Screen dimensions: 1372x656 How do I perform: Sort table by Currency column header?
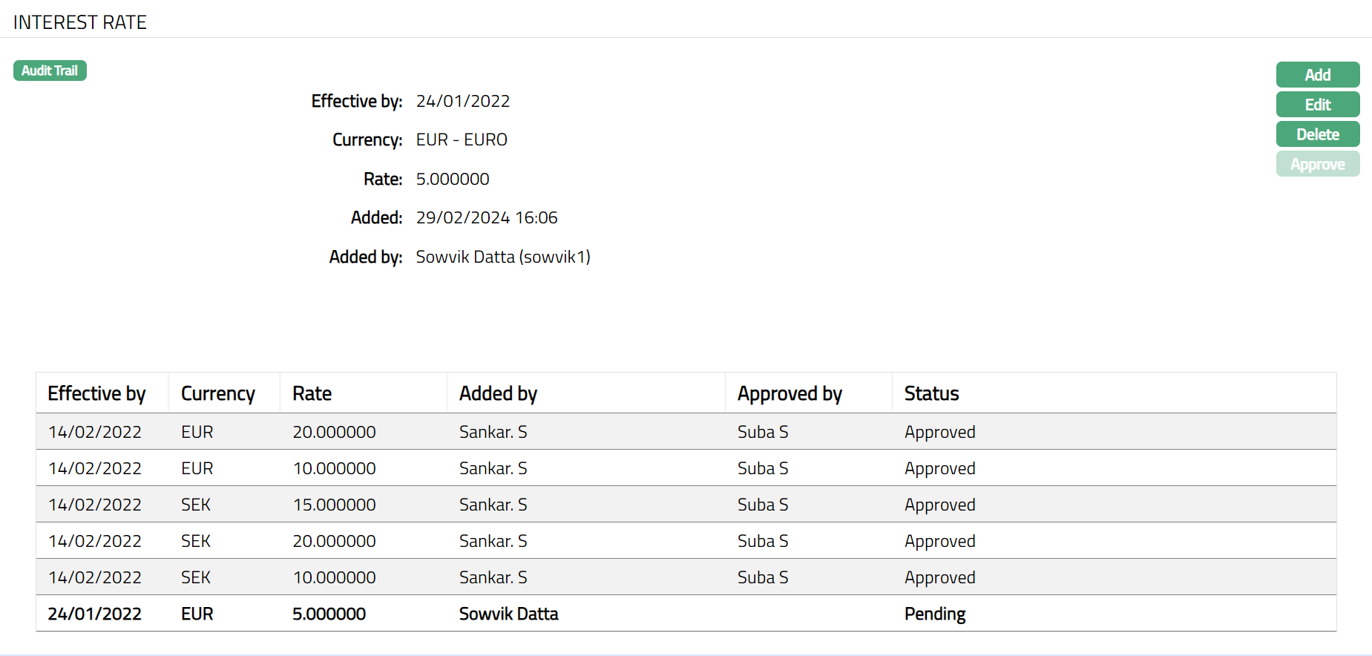pos(217,393)
